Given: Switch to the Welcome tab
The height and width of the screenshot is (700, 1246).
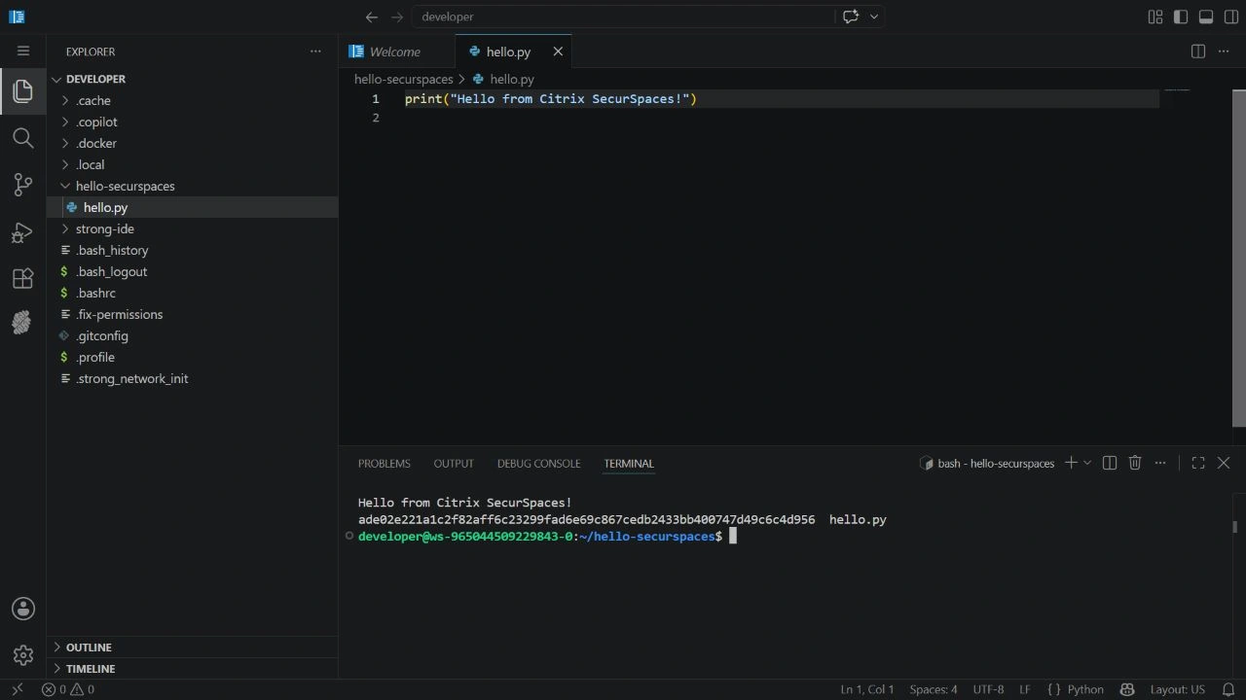Looking at the screenshot, I should [x=397, y=52].
